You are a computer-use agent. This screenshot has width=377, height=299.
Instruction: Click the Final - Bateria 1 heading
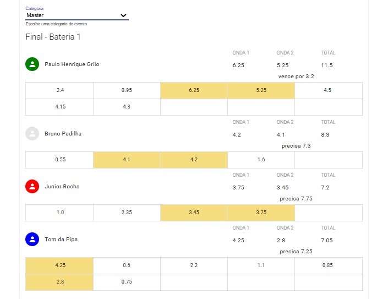point(53,37)
